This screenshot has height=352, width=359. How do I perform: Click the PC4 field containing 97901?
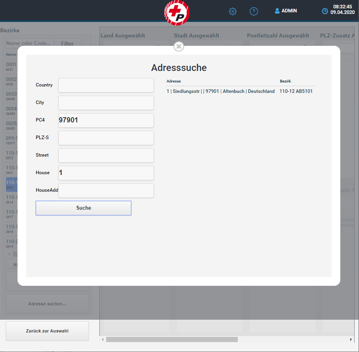[106, 120]
